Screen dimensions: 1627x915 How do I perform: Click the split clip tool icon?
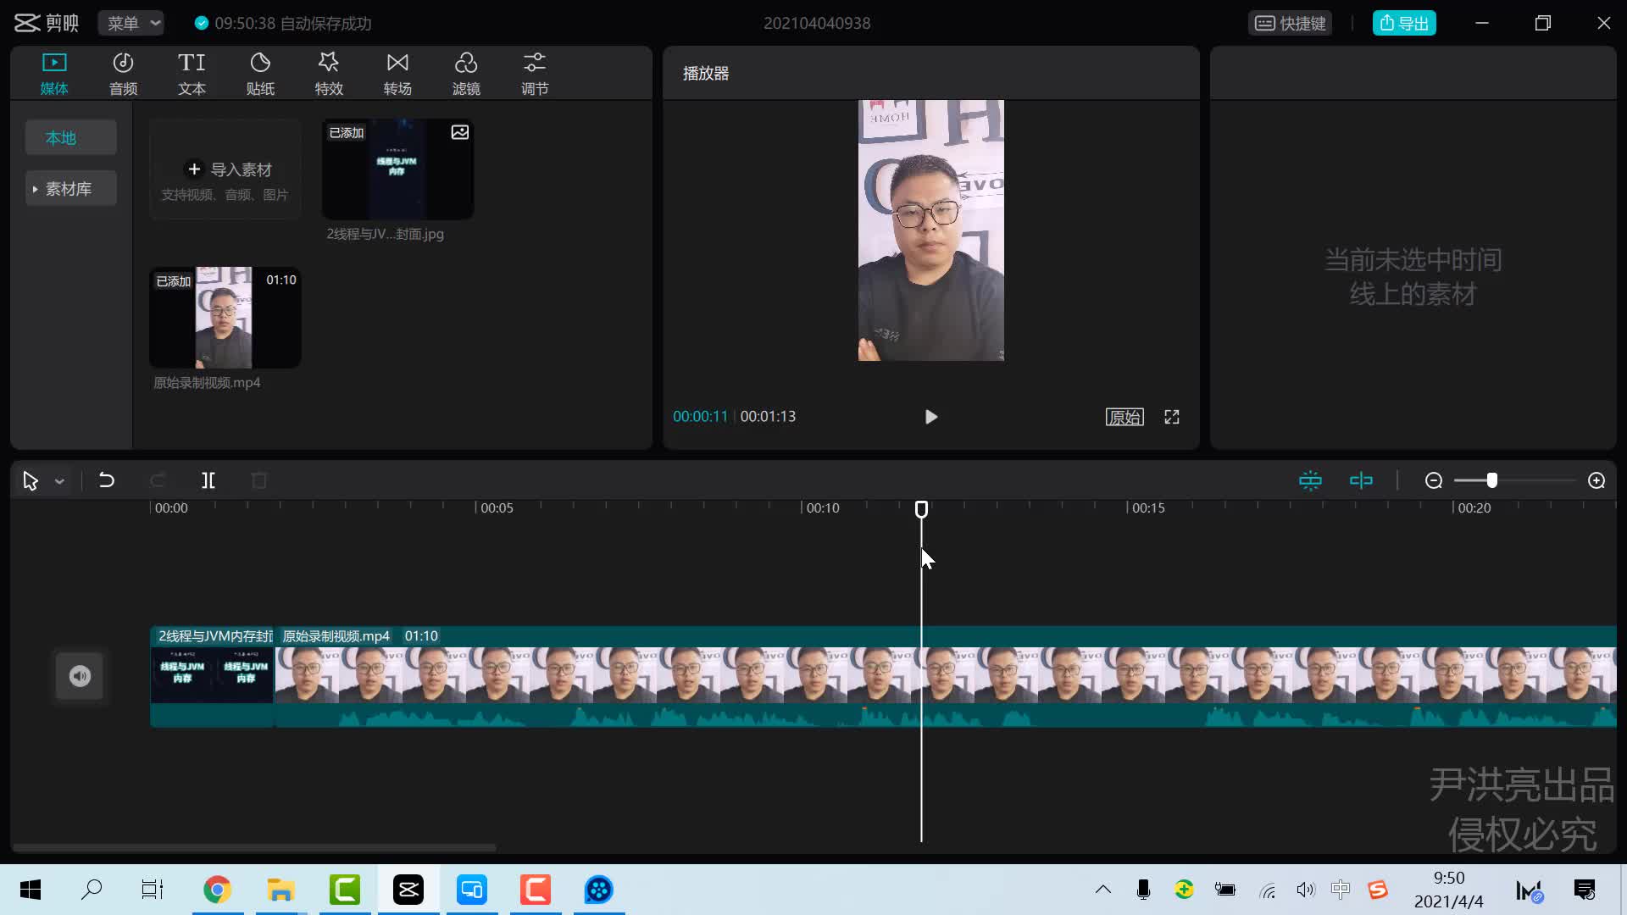pyautogui.click(x=208, y=481)
